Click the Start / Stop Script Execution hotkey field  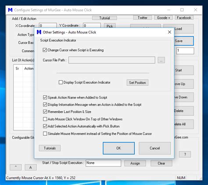pos(103,163)
